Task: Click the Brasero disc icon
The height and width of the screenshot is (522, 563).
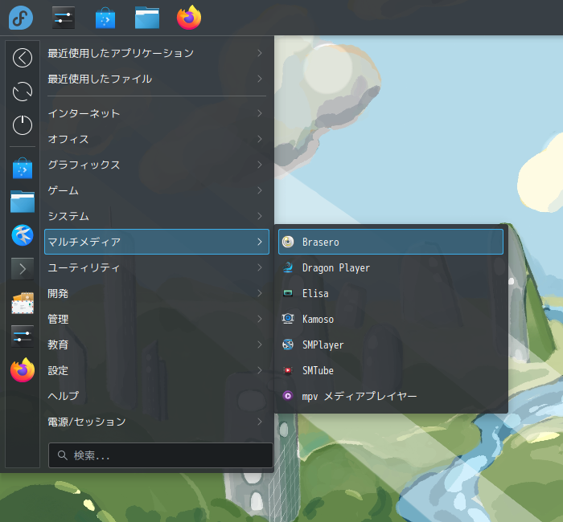Action: coord(288,242)
